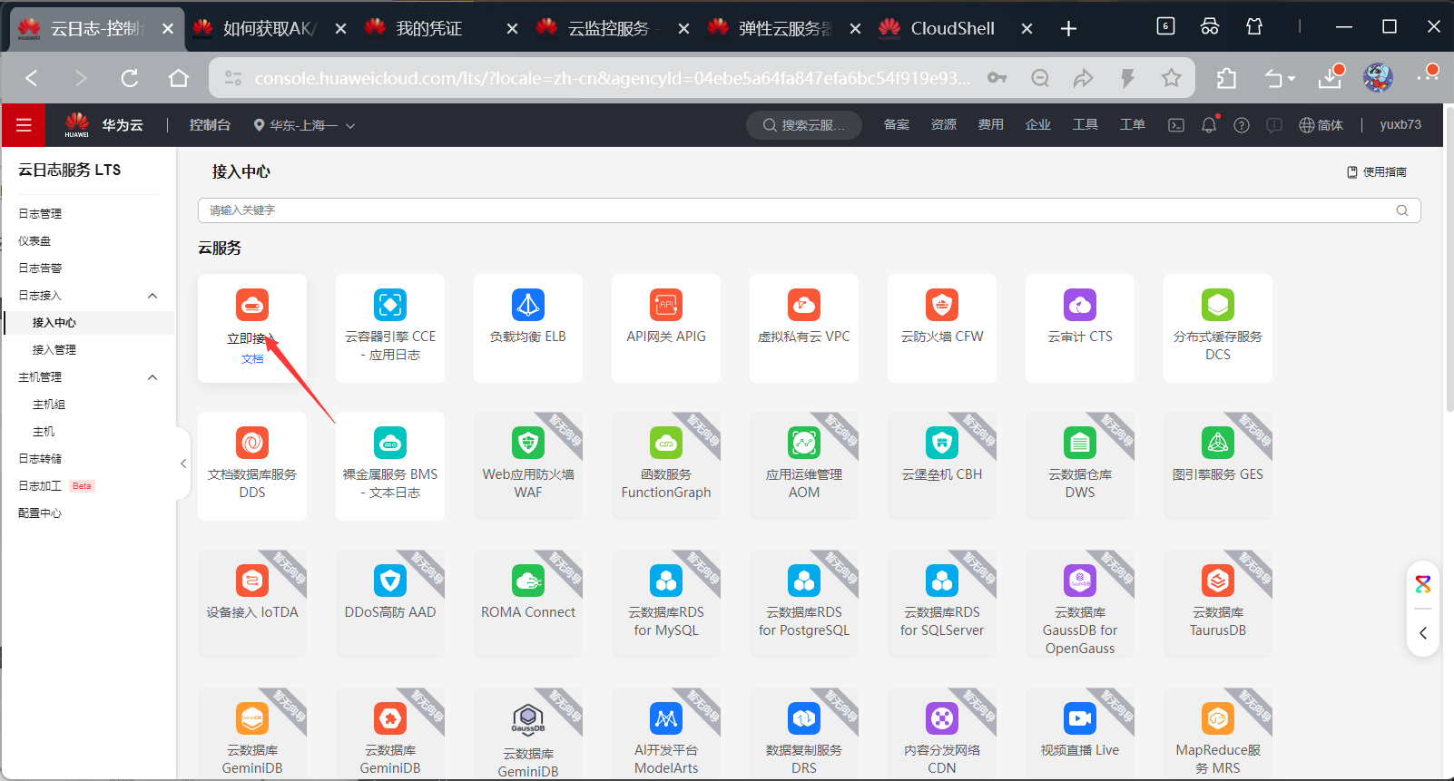Viewport: 1454px width, 781px height.
Task: Open 日志管理 in the sidebar
Action: point(40,214)
